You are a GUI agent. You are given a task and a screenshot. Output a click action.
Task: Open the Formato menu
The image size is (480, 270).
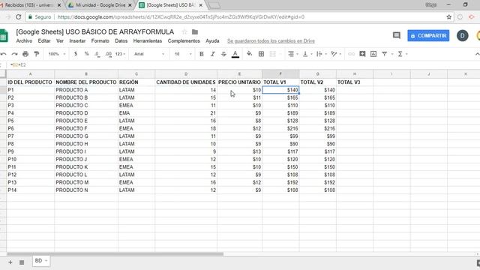point(100,40)
